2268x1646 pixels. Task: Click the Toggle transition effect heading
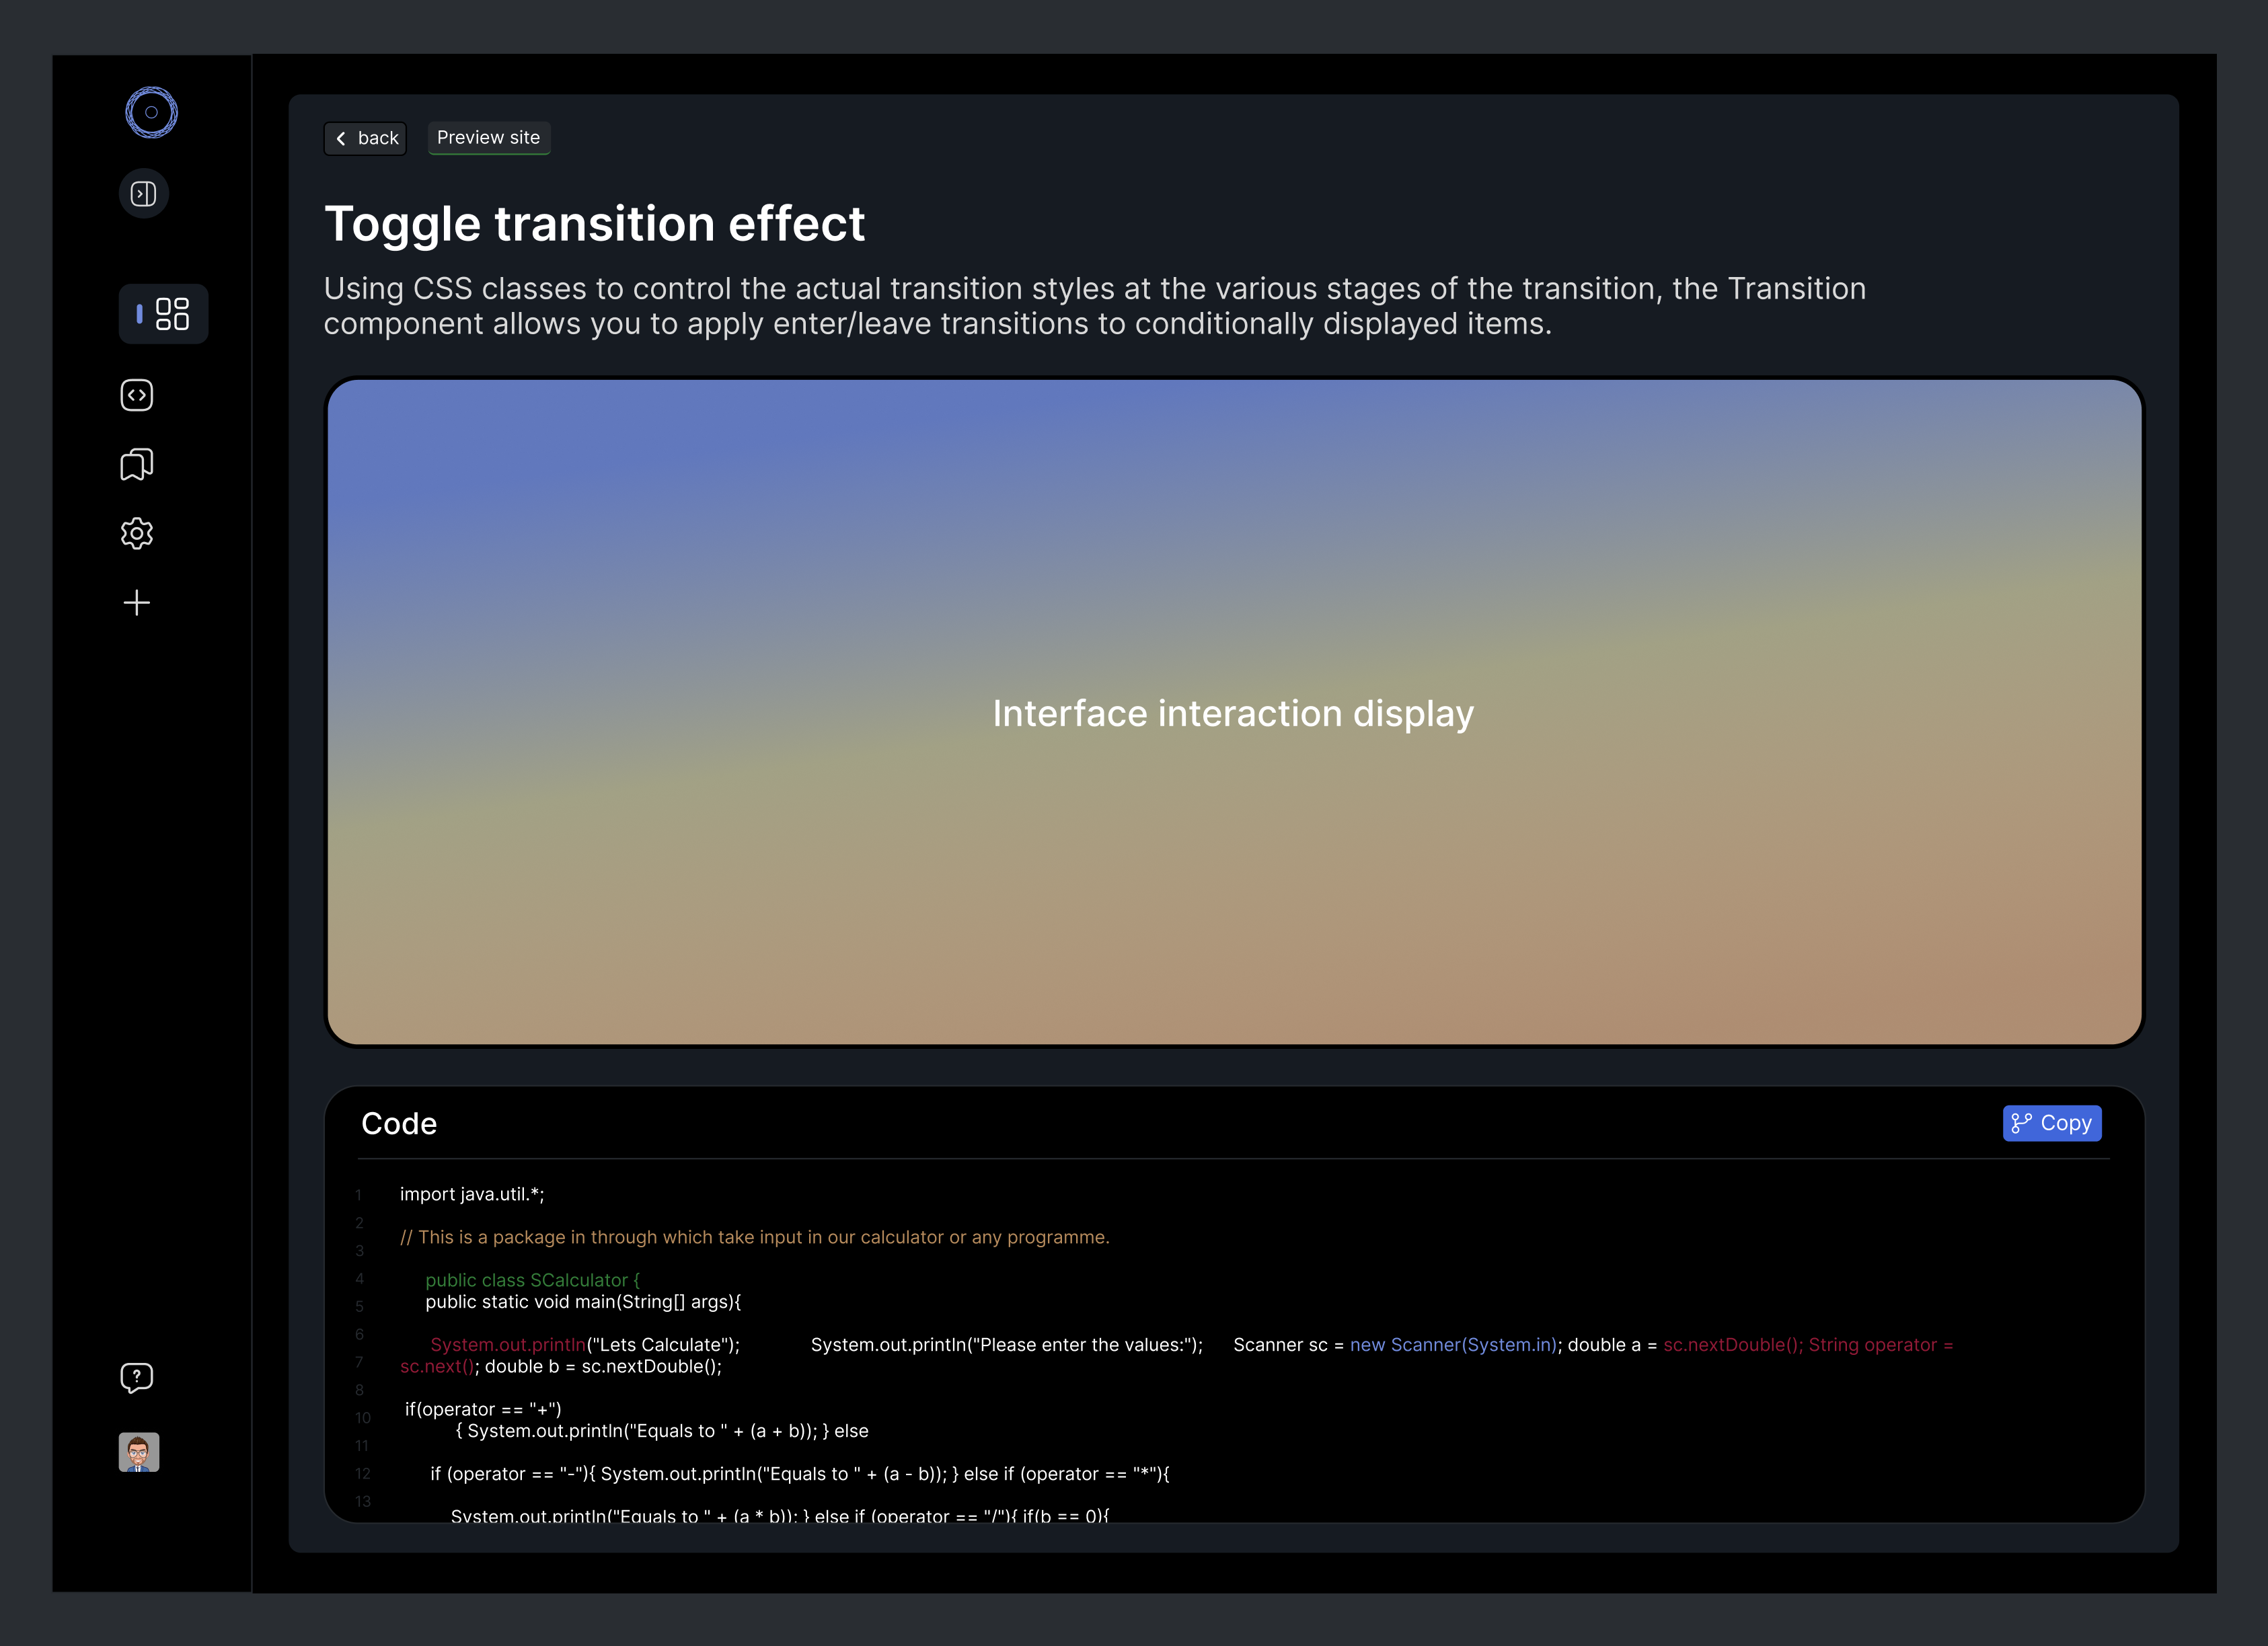pyautogui.click(x=594, y=224)
